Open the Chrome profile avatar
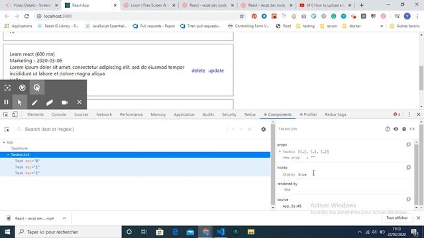This screenshot has width=424, height=238. [407, 16]
